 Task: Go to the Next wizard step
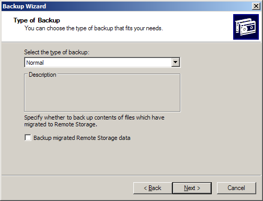[x=192, y=188]
